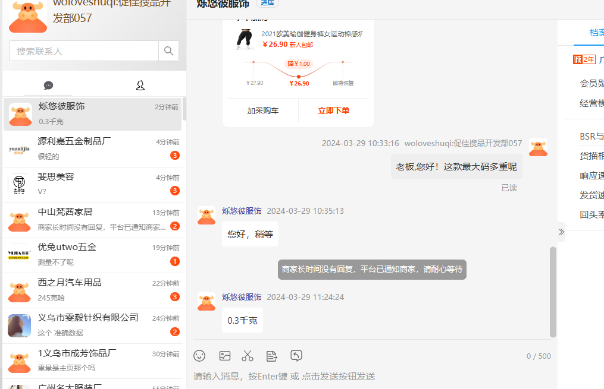Image resolution: width=604 pixels, height=389 pixels.
Task: Click the send image icon
Action: (224, 356)
